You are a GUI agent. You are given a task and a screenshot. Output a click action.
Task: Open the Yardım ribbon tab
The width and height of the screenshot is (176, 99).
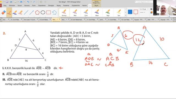click(84, 5)
